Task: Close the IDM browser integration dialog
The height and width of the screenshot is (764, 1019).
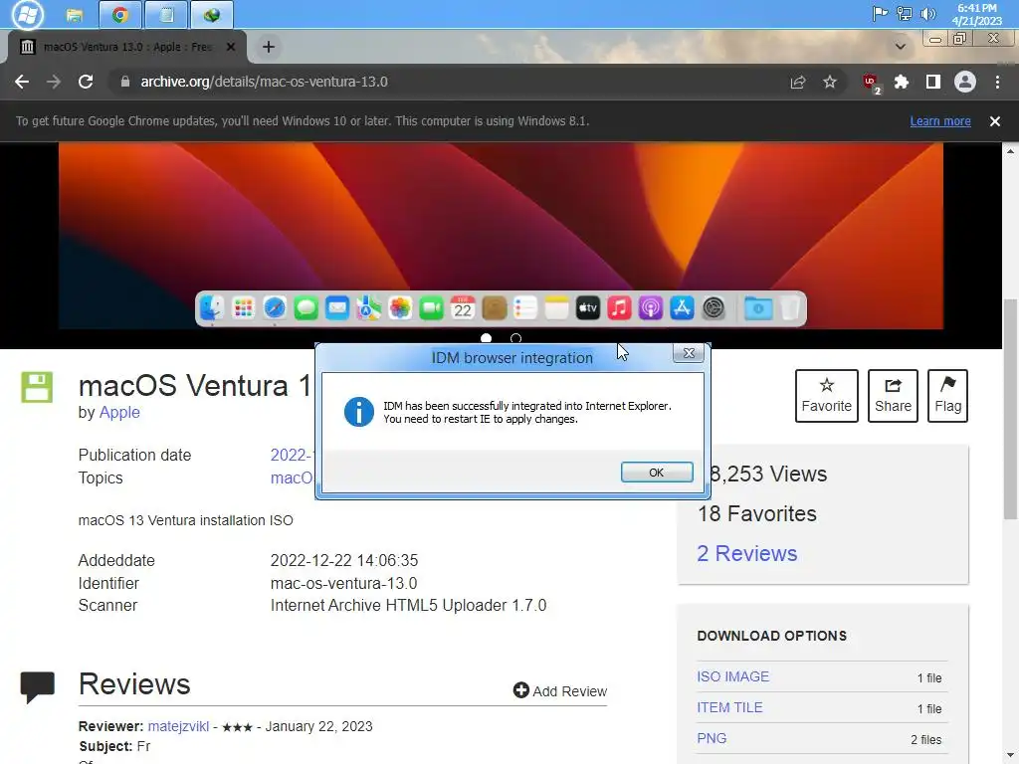Action: click(x=689, y=353)
